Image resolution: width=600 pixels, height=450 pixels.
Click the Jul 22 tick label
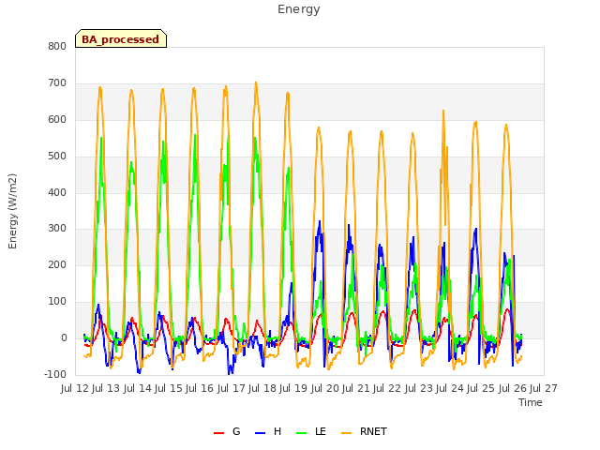click(387, 388)
